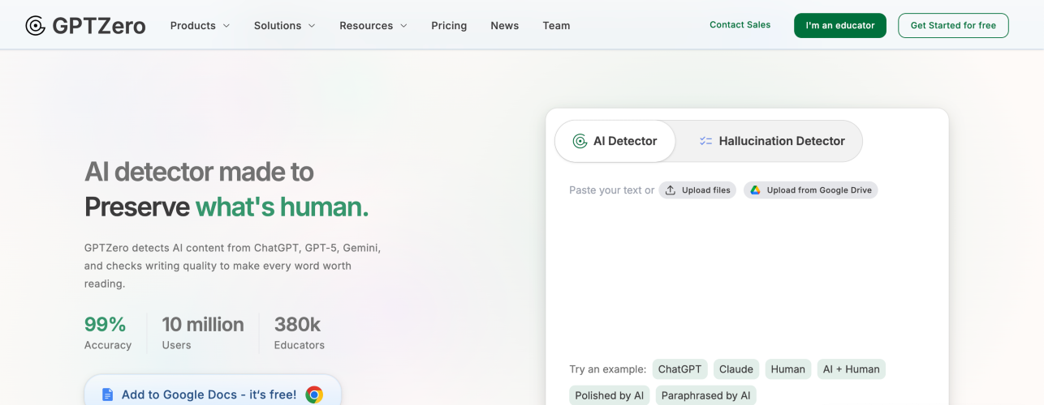Click Get Started for free
Image resolution: width=1044 pixels, height=405 pixels.
pos(953,25)
